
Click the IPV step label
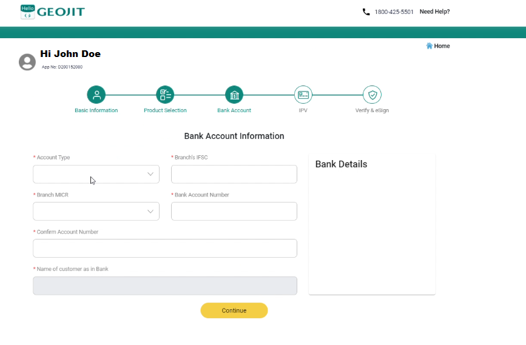tap(303, 110)
